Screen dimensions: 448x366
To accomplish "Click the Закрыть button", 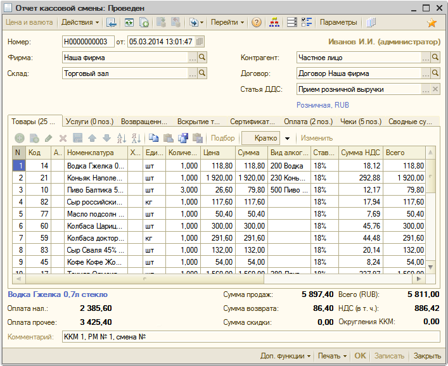I will pyautogui.click(x=428, y=356).
